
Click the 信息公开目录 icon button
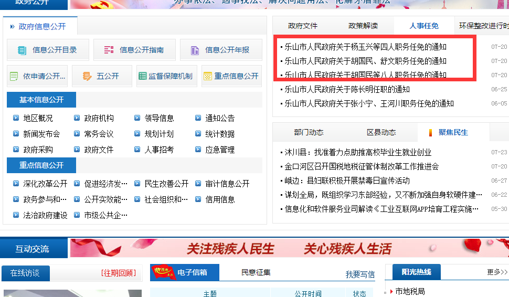(48, 50)
